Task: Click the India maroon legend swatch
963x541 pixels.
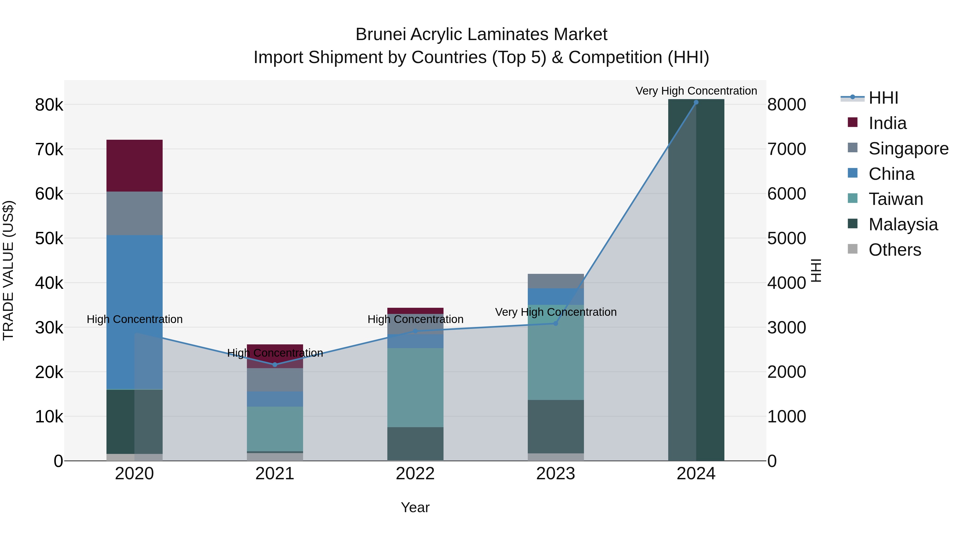Action: (x=853, y=122)
